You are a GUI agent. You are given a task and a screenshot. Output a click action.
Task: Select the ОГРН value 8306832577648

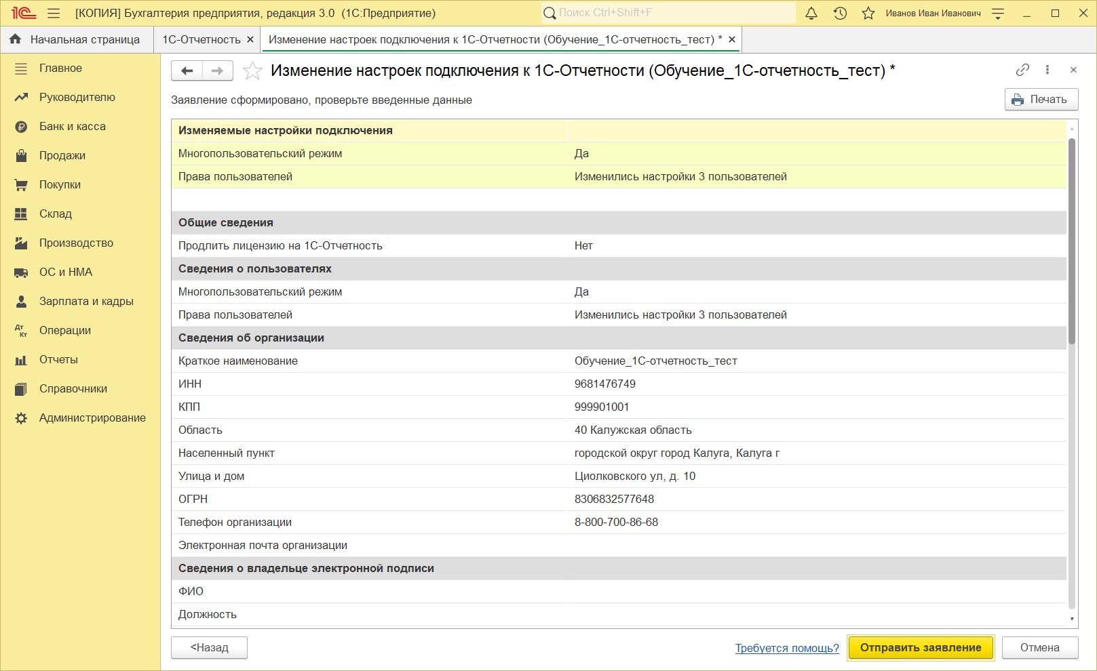pos(614,500)
